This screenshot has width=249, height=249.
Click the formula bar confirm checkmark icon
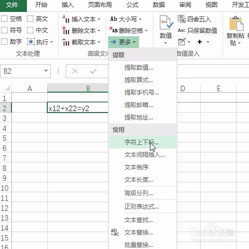click(x=93, y=71)
